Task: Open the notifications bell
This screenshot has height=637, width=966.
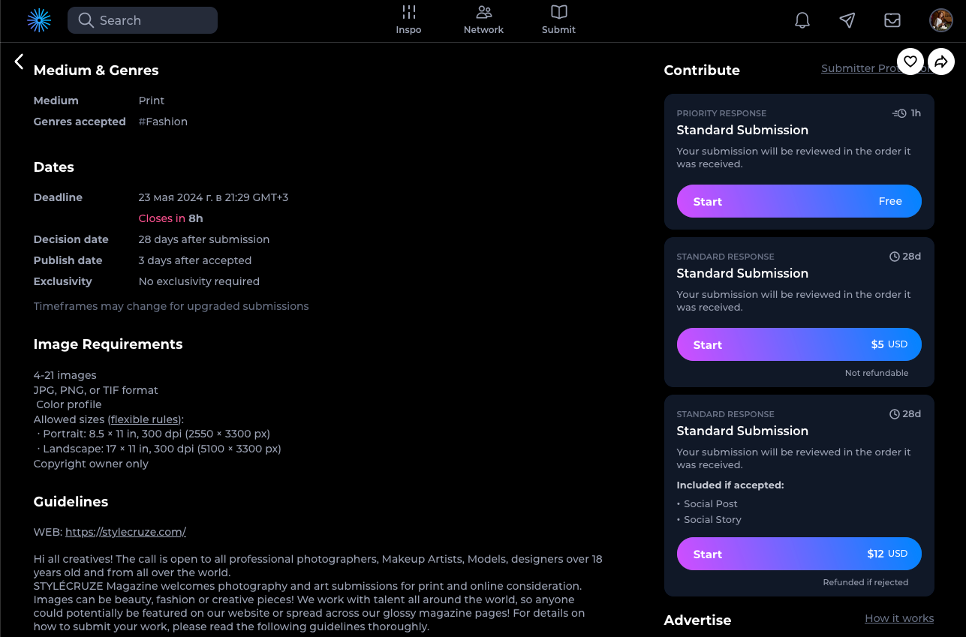Action: pyautogui.click(x=802, y=20)
